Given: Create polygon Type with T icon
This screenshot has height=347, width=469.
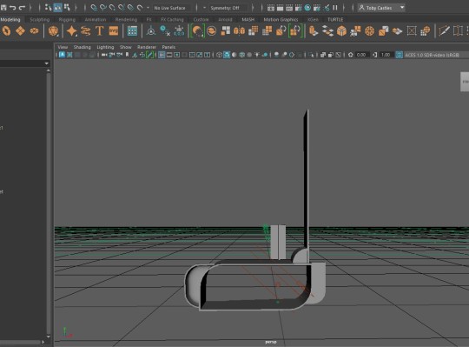Looking at the screenshot, I should (99, 30).
